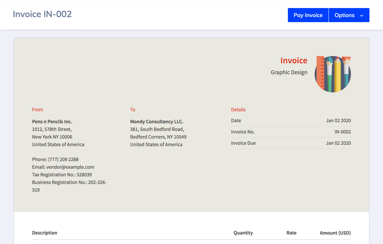Click the red Invoice heading
The height and width of the screenshot is (244, 383).
[294, 60]
